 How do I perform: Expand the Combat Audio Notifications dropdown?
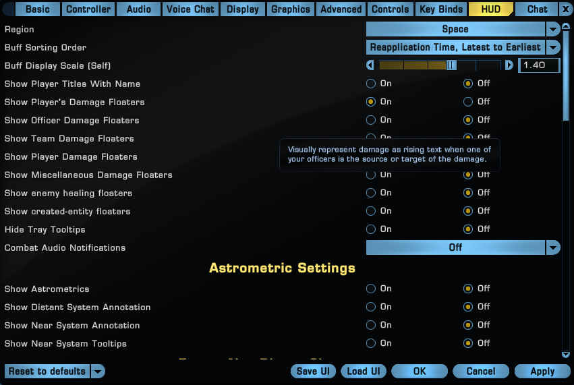tap(553, 247)
